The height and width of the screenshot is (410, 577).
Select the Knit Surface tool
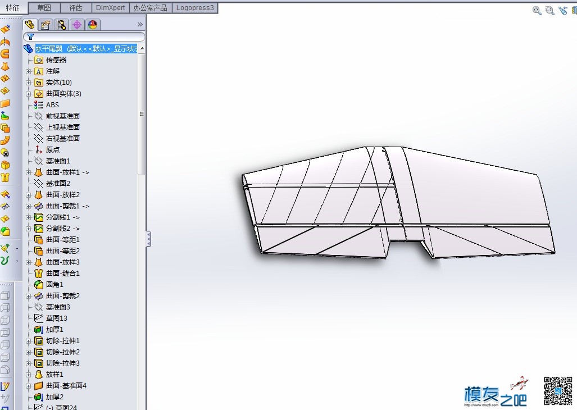pyautogui.click(x=5, y=177)
